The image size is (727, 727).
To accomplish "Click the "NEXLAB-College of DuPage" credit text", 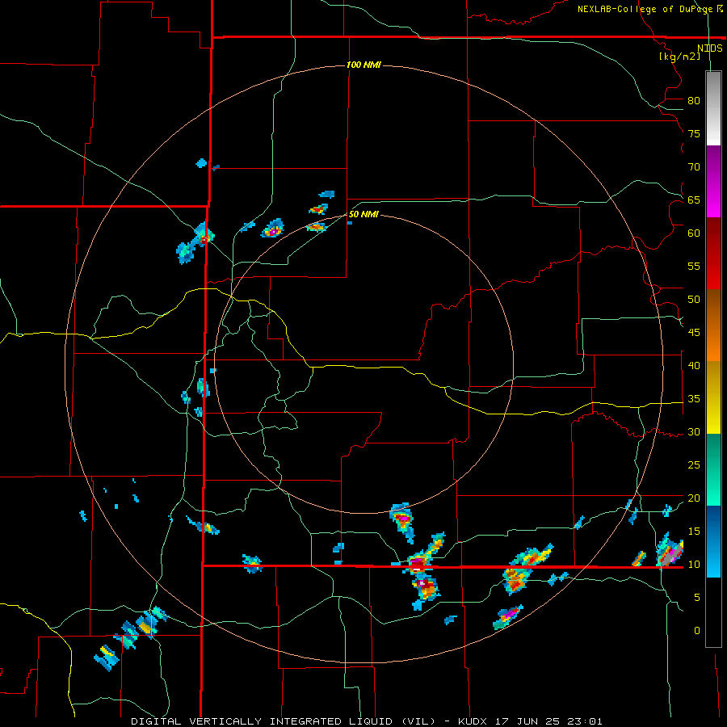I will click(x=645, y=9).
